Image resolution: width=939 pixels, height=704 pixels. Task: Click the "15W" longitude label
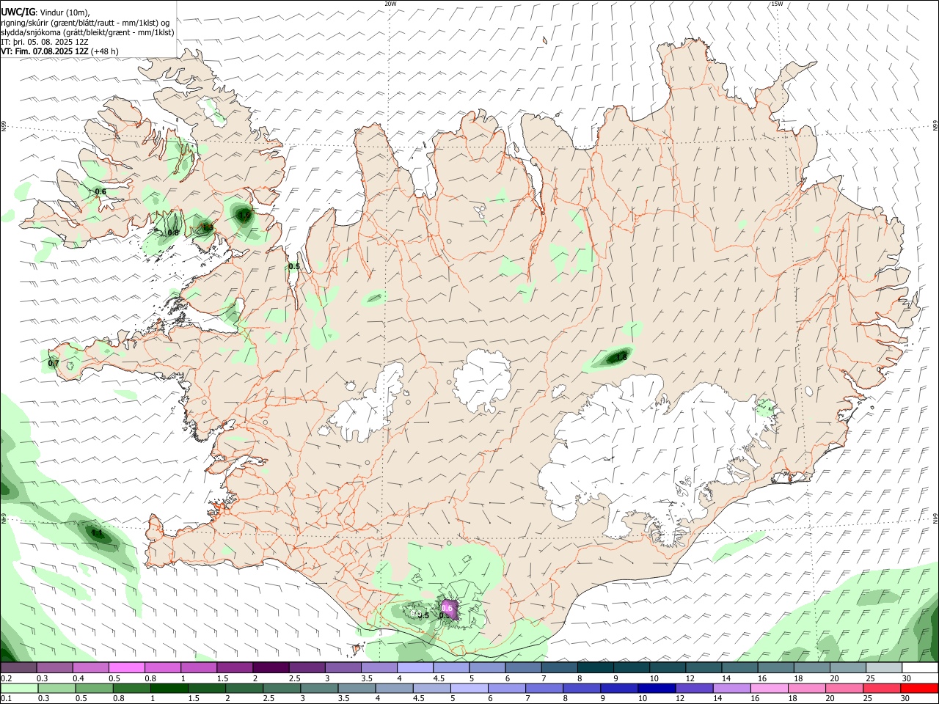[x=777, y=4]
